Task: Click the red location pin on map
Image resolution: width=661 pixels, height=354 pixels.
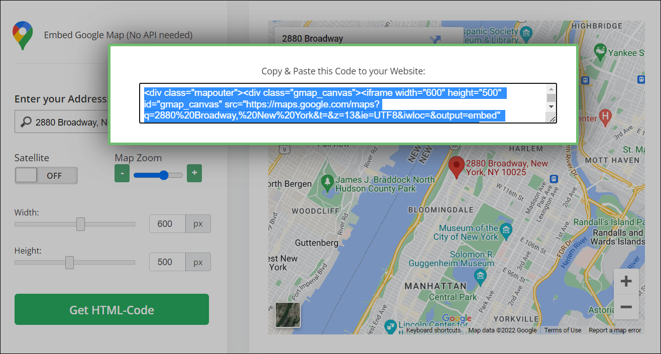Action: coord(456,168)
